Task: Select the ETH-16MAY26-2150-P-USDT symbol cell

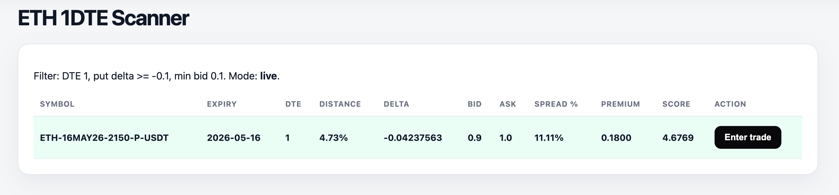Action: [x=104, y=138]
